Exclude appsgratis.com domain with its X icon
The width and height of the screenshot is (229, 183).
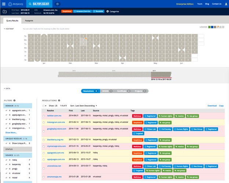coord(10,110)
